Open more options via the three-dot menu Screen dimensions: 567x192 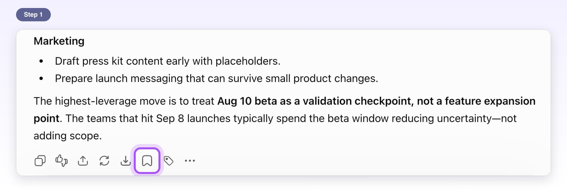pyautogui.click(x=190, y=161)
